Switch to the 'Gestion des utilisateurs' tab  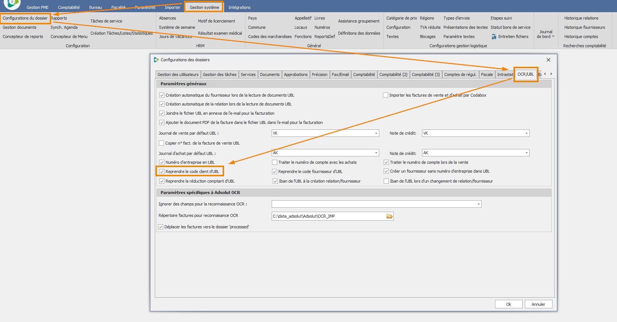178,75
